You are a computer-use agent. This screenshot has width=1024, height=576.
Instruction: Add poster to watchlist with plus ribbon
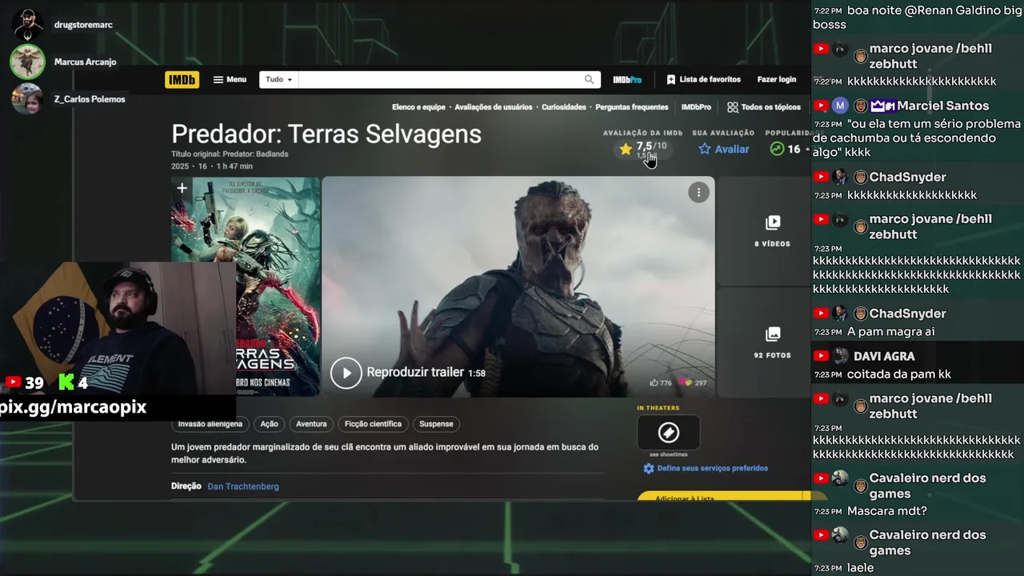tap(182, 189)
